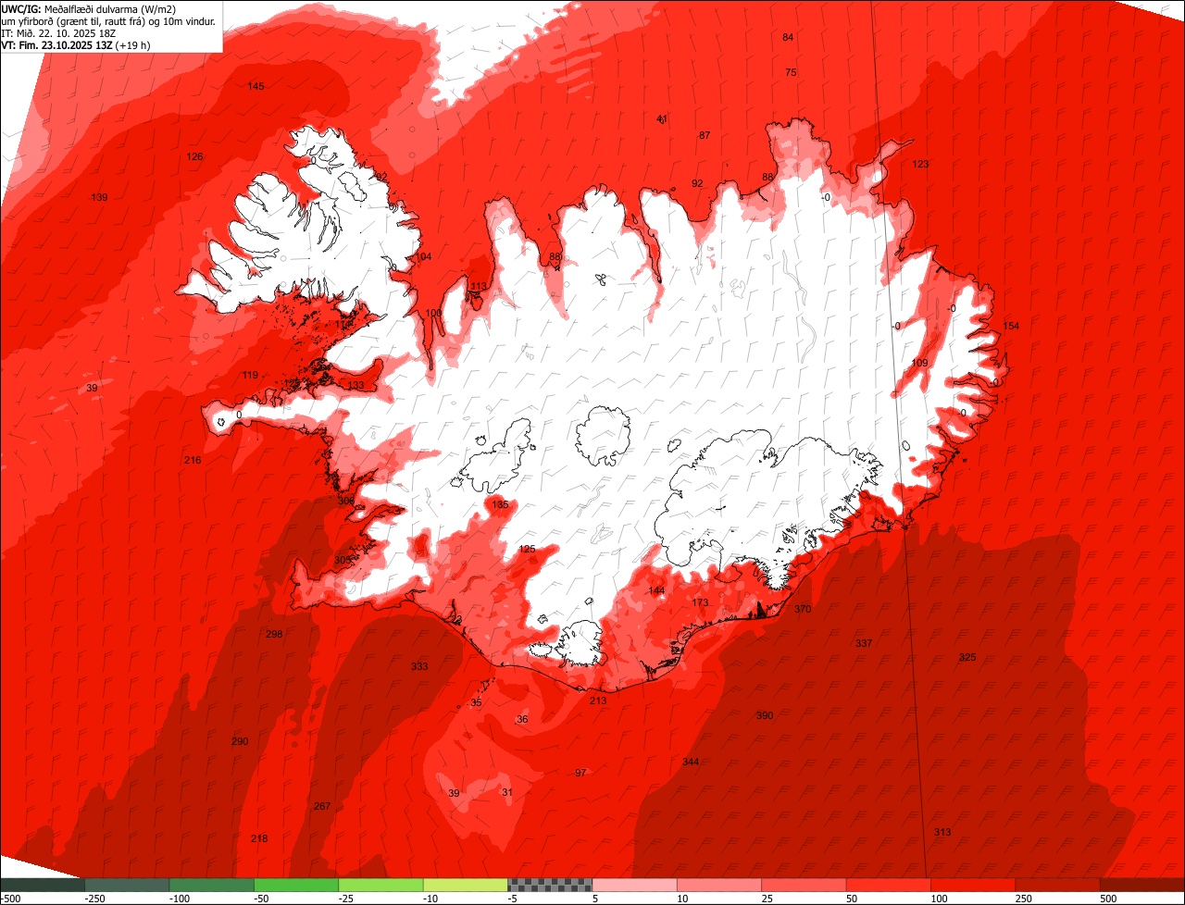
Task: Click the map value 125
Action: [527, 549]
